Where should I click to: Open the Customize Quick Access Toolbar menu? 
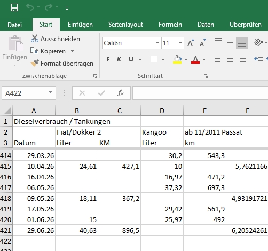pos(67,8)
